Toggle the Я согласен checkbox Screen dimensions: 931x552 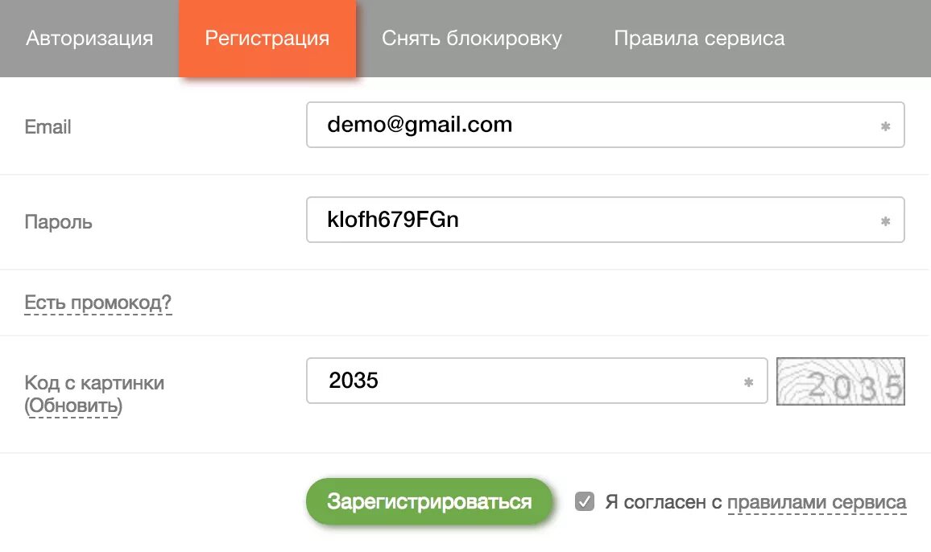[x=585, y=502]
